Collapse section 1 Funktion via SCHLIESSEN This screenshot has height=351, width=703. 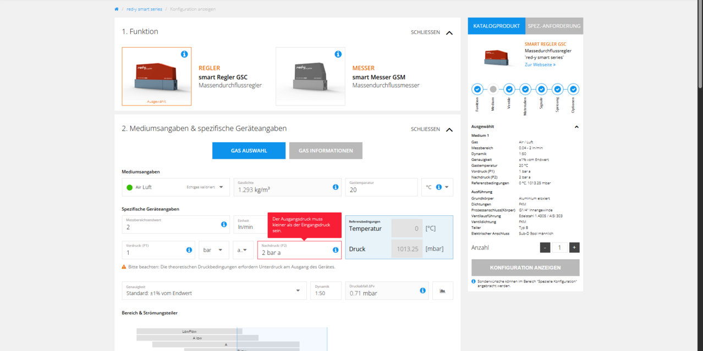432,32
